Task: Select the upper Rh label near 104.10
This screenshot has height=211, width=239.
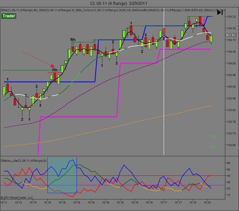Action: click(73, 40)
